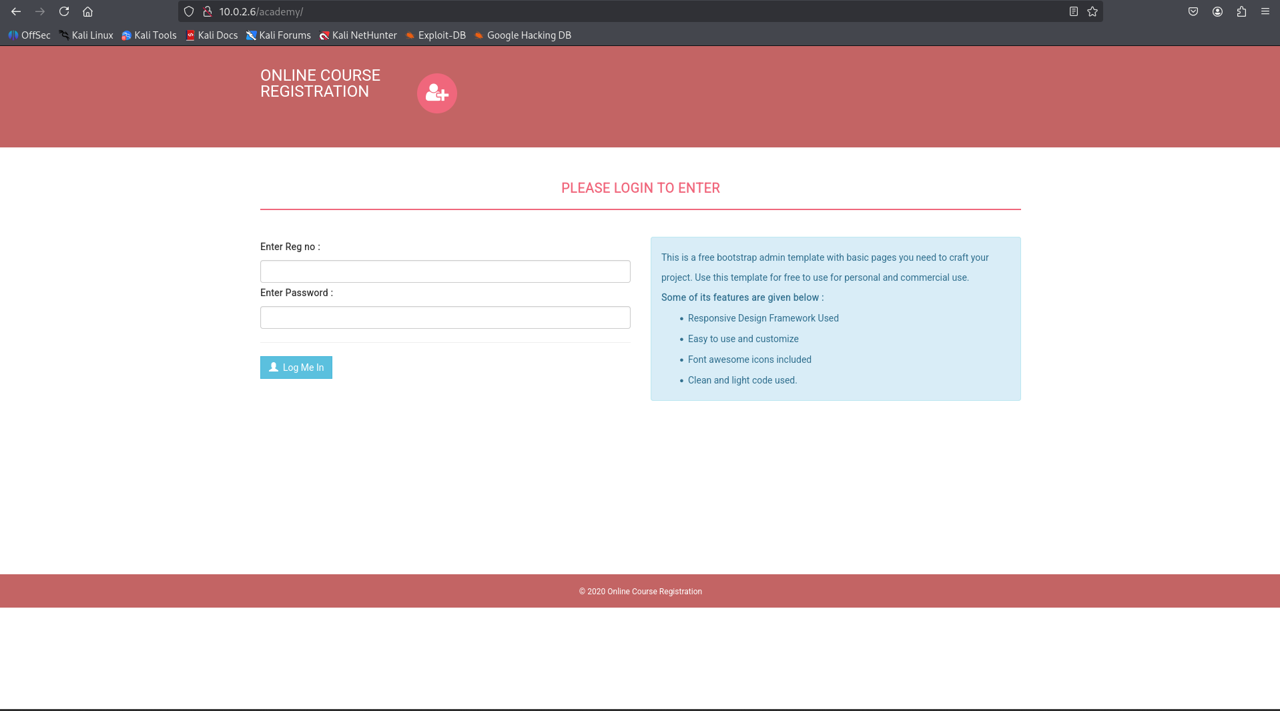Viewport: 1280px width, 711px height.
Task: Toggle reader view in address bar
Action: 1073,11
